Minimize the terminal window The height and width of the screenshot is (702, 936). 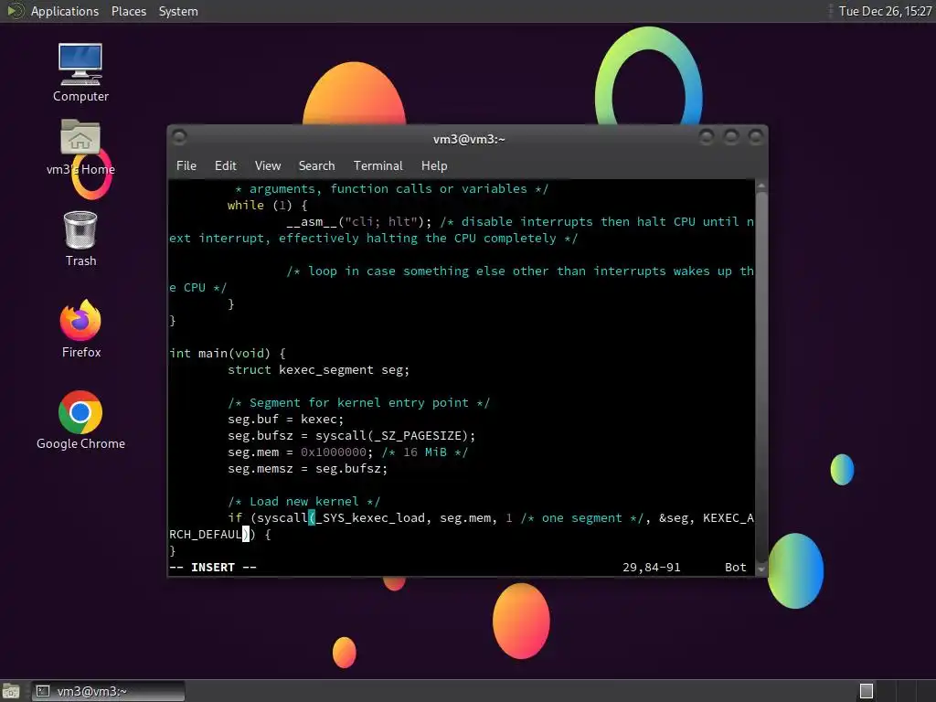(x=707, y=138)
